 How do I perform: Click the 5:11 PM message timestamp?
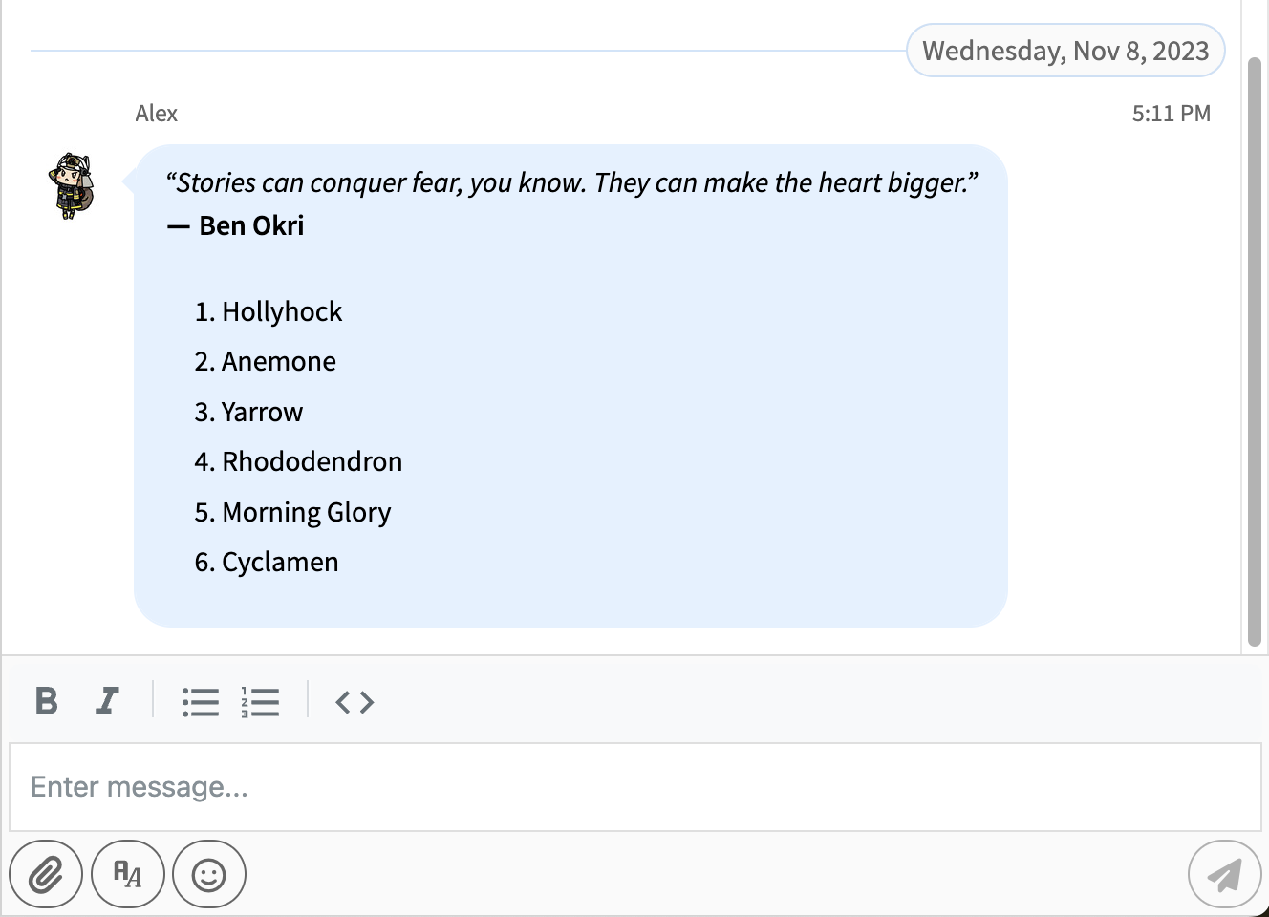1171,114
